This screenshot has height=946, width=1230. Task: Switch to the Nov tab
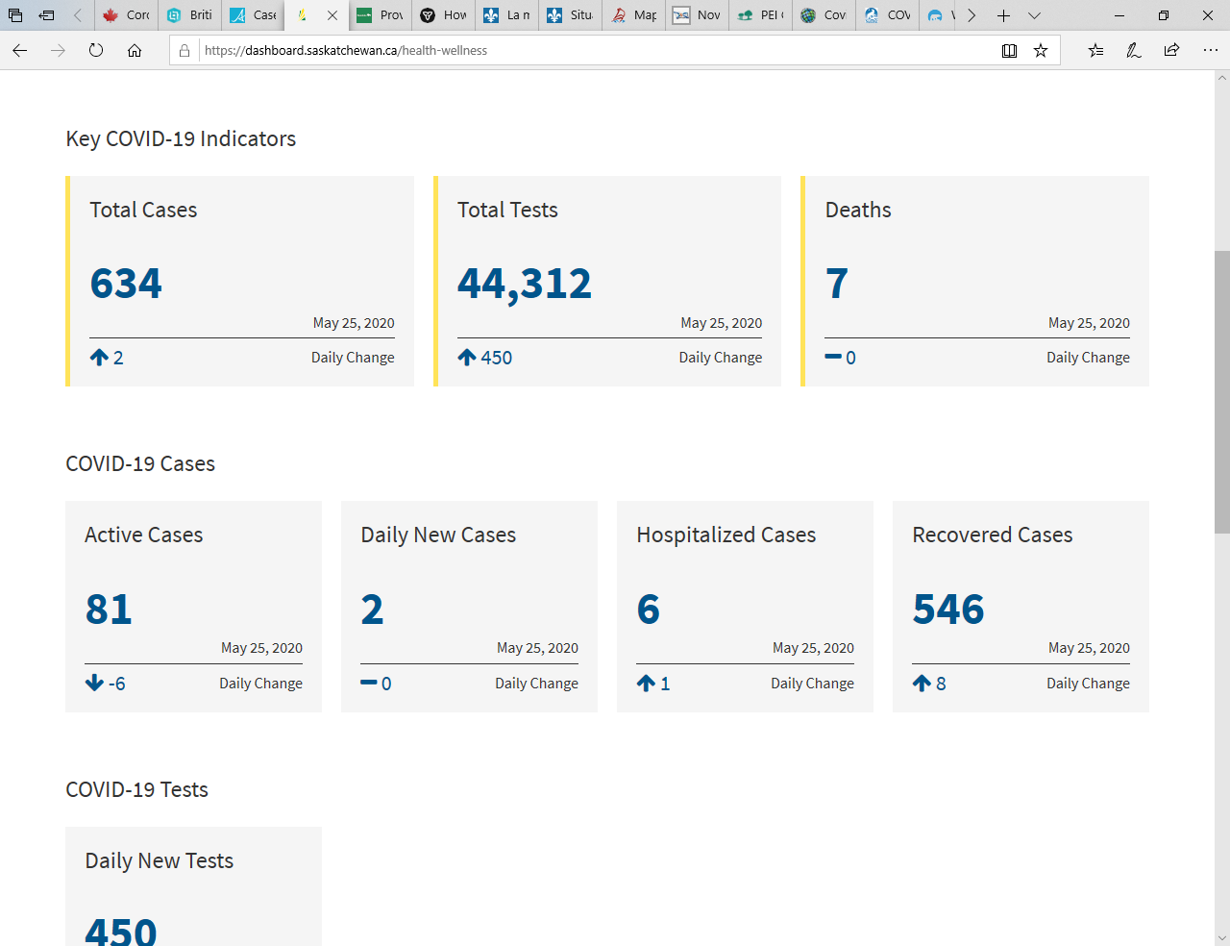pyautogui.click(x=697, y=15)
